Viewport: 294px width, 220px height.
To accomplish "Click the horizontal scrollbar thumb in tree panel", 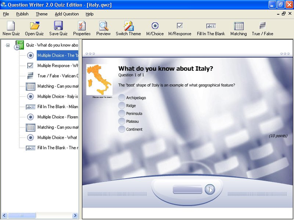I will pos(22,215).
